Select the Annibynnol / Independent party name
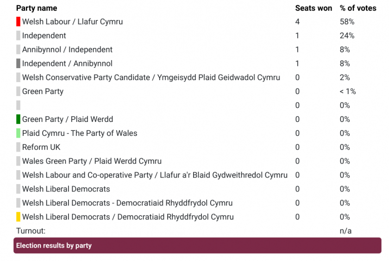 [67, 50]
